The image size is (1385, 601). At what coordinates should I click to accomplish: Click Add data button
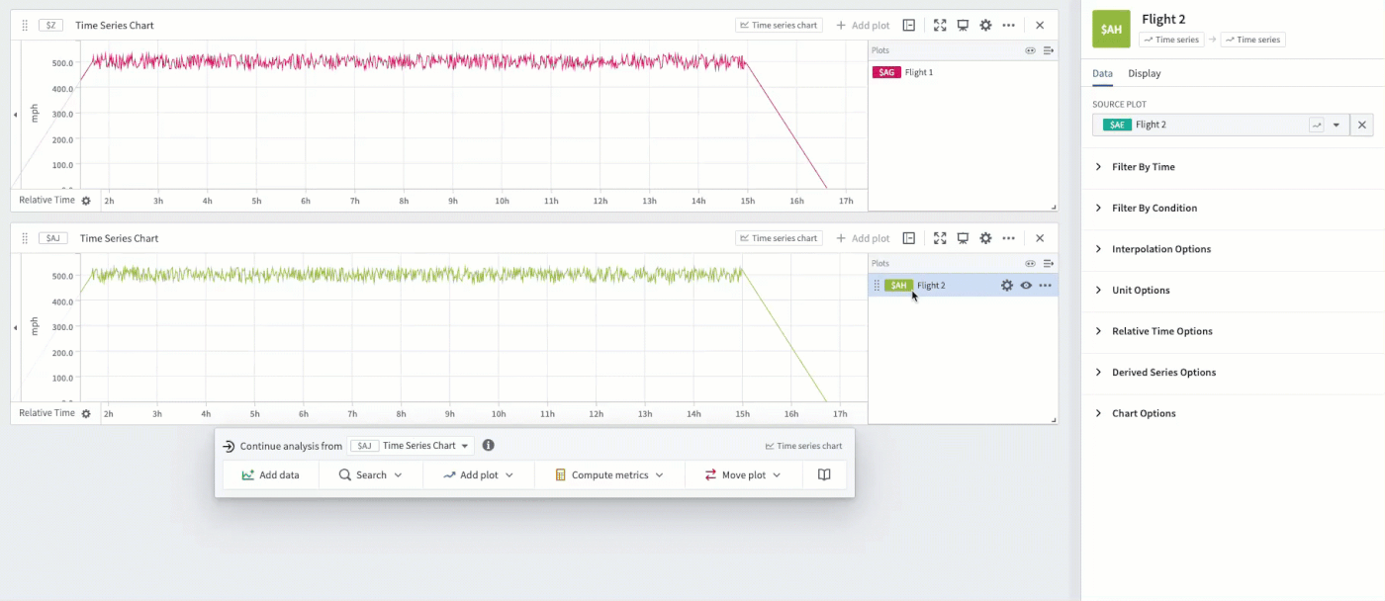pyautogui.click(x=270, y=475)
